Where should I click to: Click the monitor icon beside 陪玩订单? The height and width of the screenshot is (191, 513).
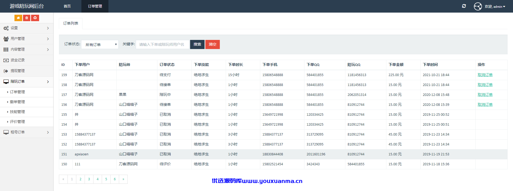(x=6, y=82)
